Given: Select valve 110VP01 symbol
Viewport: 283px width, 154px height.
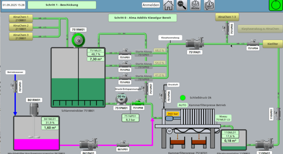Looking at the screenshot, I should [277, 114].
